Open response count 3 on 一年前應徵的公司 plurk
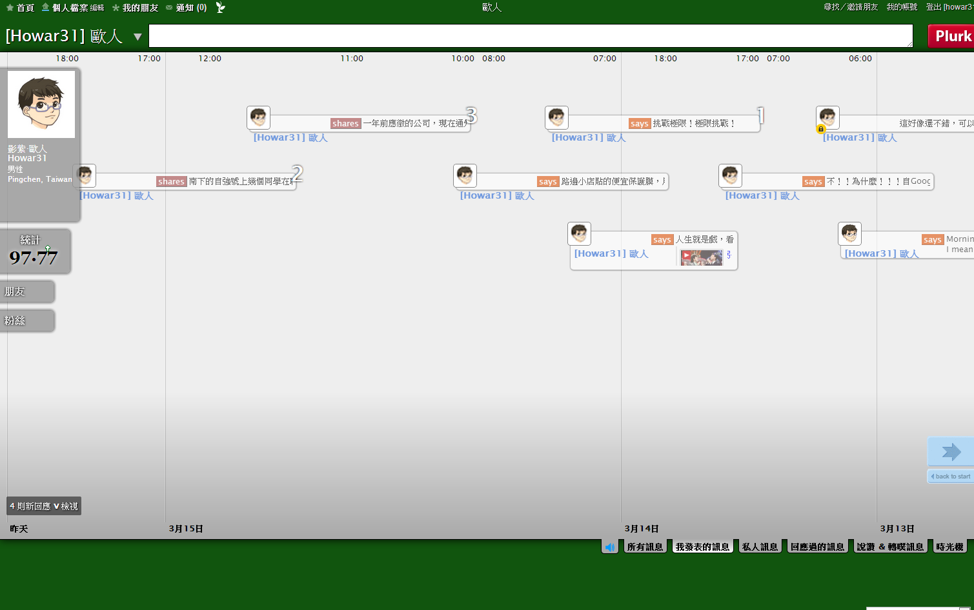Screen dimensions: 974x610 coord(471,115)
